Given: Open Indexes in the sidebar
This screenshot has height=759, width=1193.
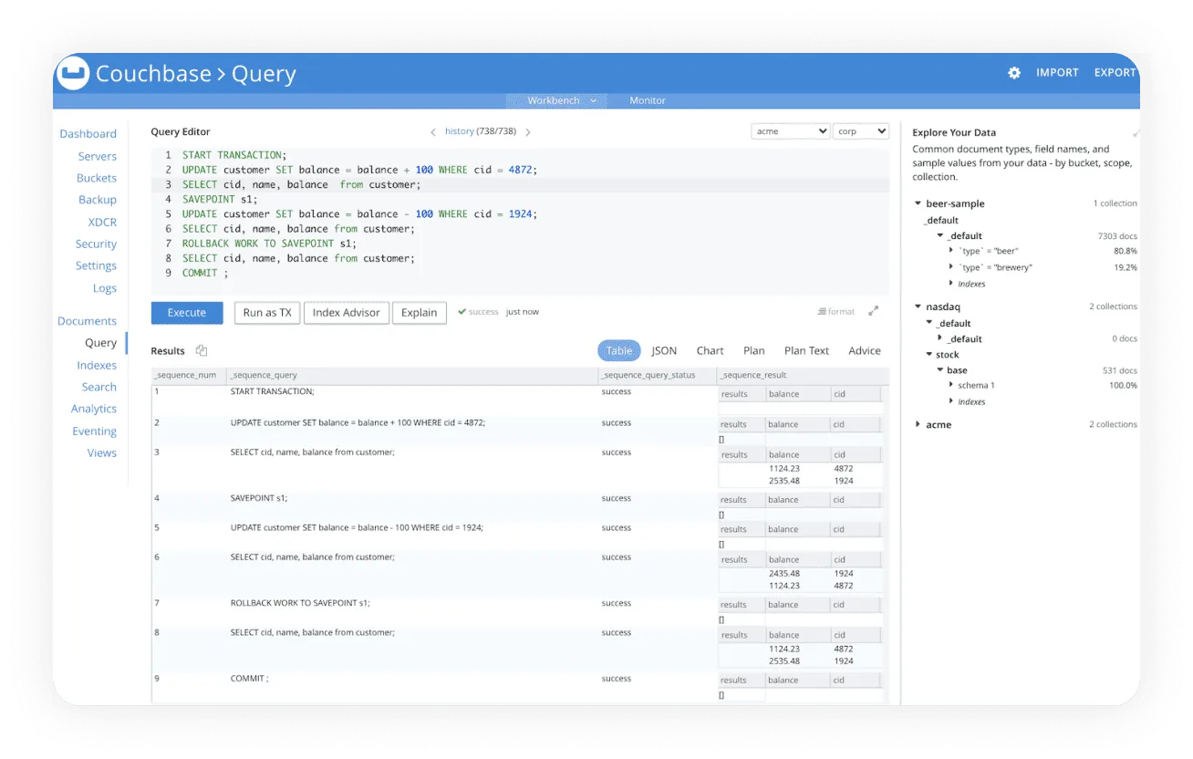Looking at the screenshot, I should point(97,365).
